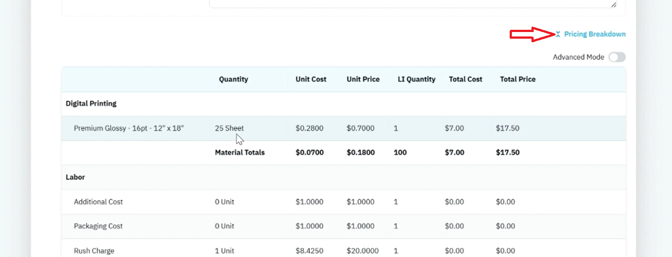Select the Total Cost column header
The width and height of the screenshot is (672, 257).
(x=466, y=79)
